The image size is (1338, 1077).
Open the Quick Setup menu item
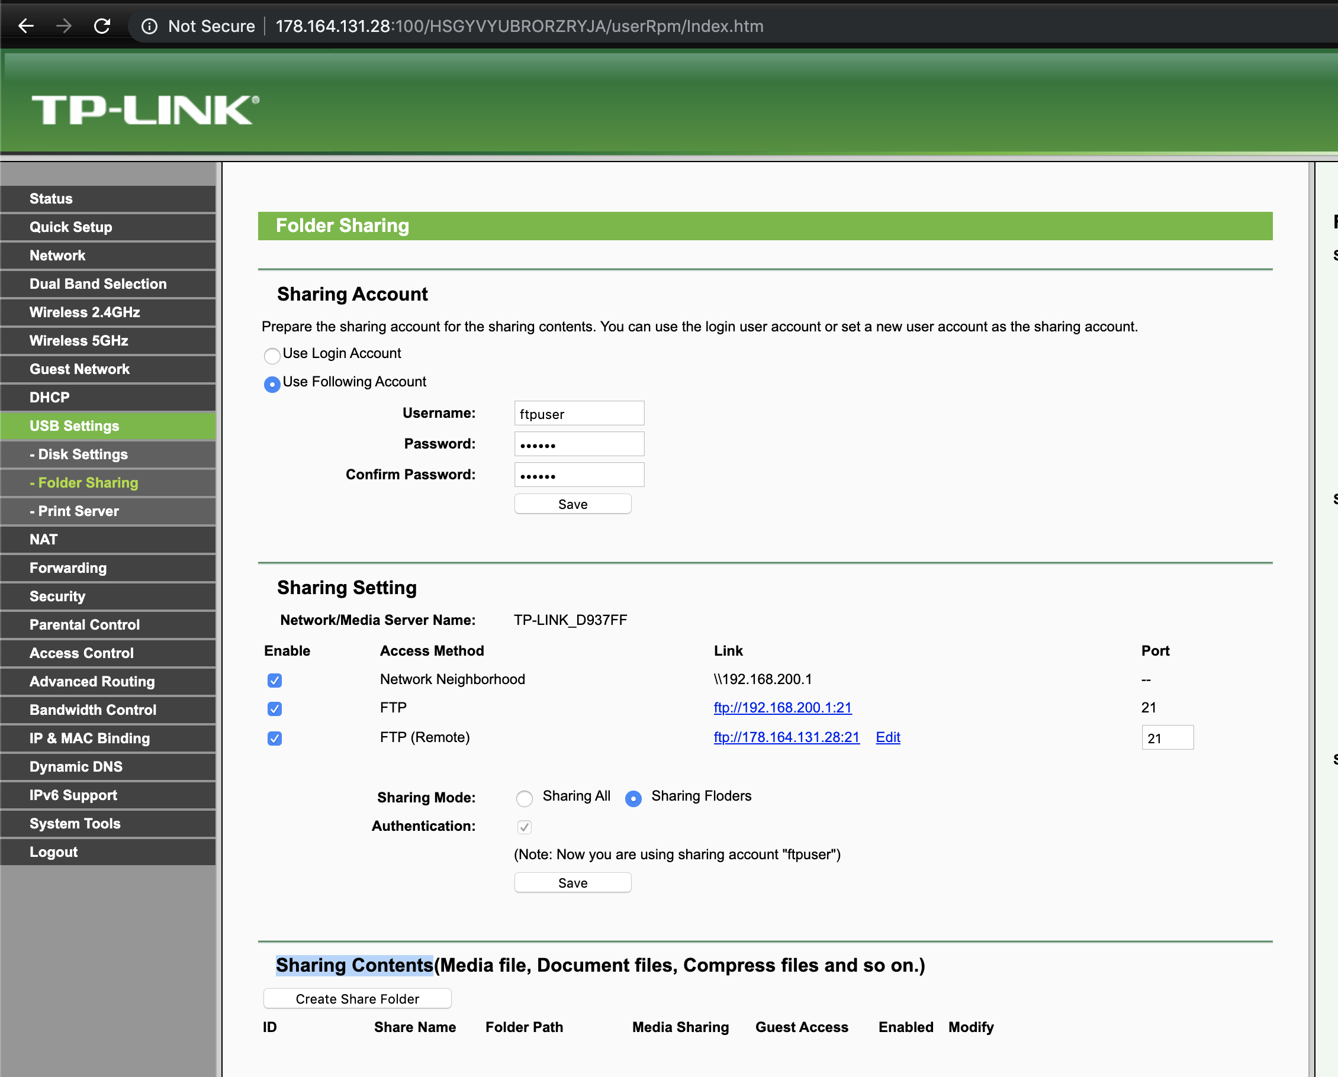click(x=108, y=227)
